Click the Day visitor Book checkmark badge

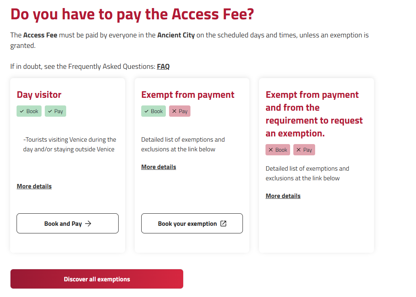[29, 111]
